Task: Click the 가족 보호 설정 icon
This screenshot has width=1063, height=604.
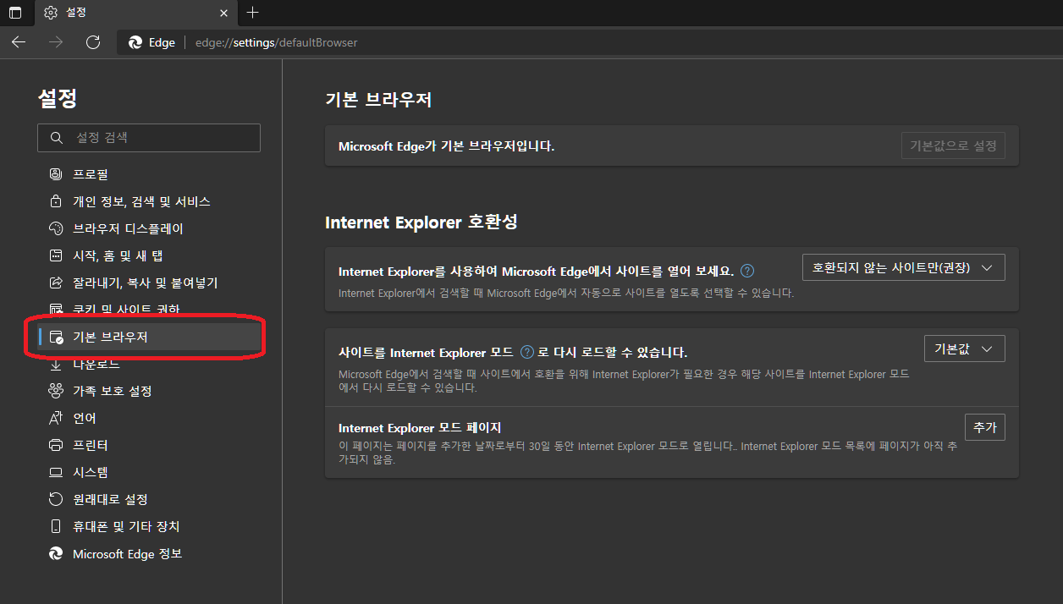Action: click(56, 391)
